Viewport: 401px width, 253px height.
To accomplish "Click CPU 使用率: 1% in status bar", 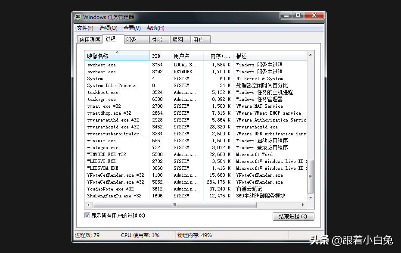I will (140, 235).
